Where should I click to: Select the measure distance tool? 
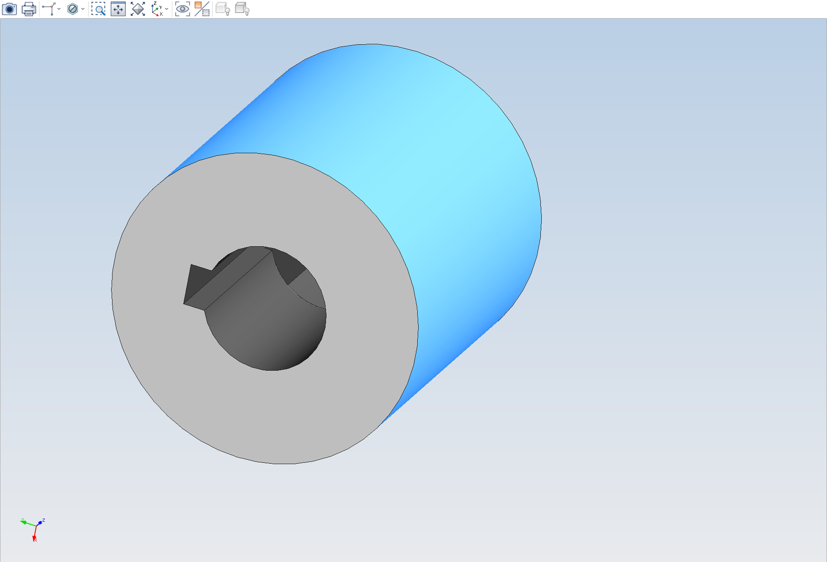tap(49, 9)
